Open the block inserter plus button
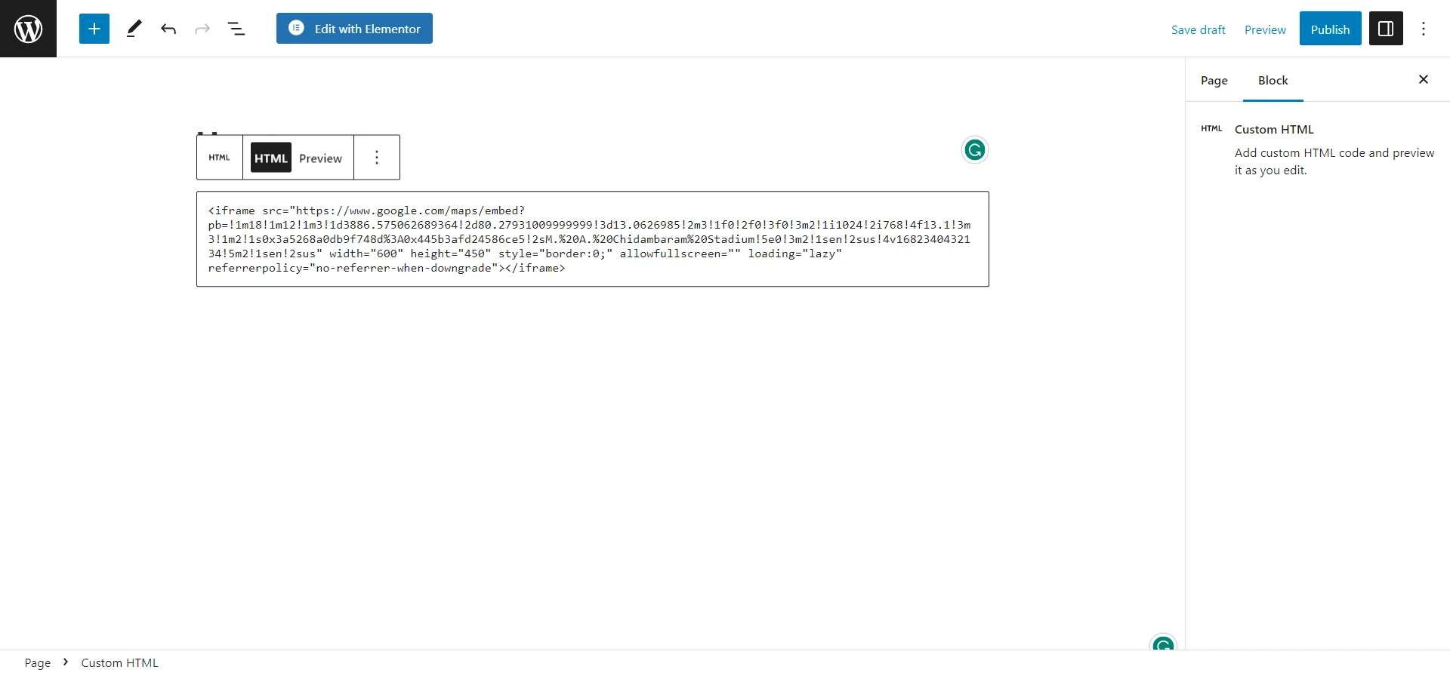Viewport: 1450px width, 673px height. point(94,29)
